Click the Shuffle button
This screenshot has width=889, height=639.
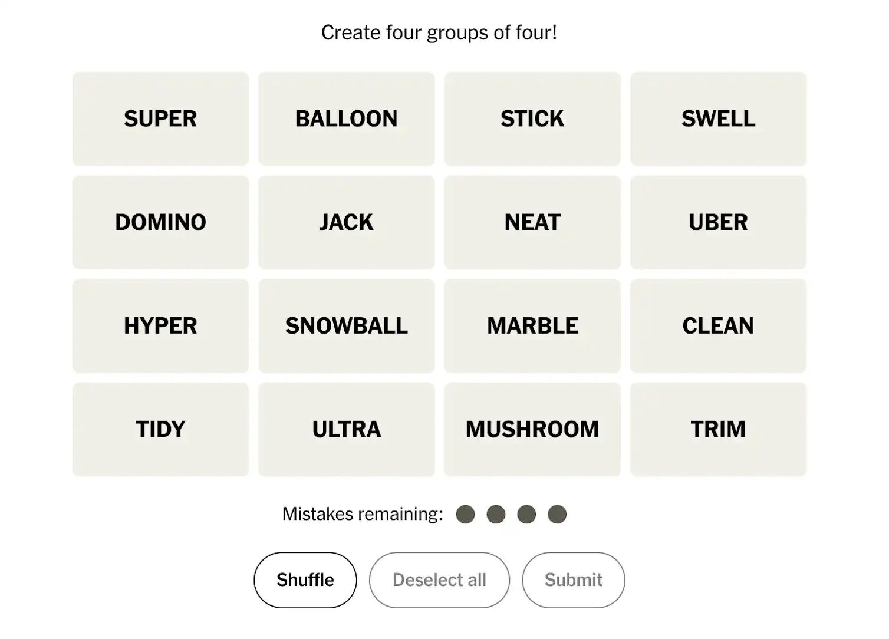pos(304,579)
